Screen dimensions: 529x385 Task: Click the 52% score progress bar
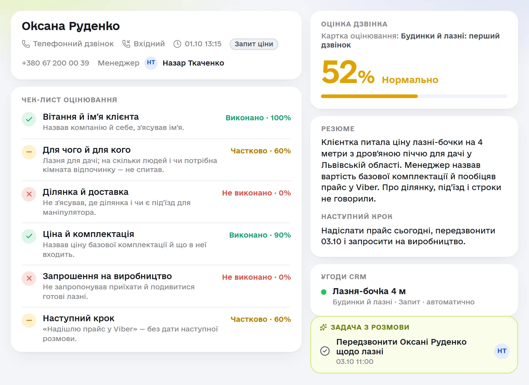tap(414, 96)
